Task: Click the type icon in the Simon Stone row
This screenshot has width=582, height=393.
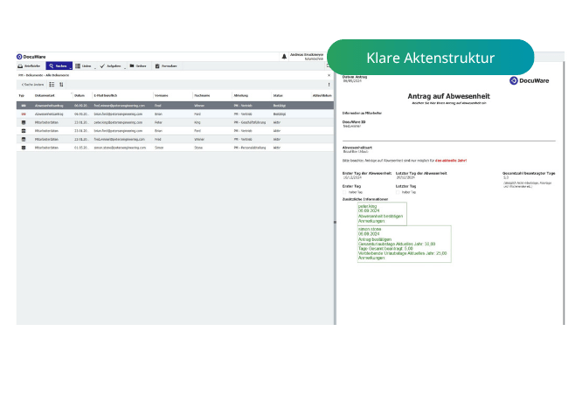Action: coord(24,148)
